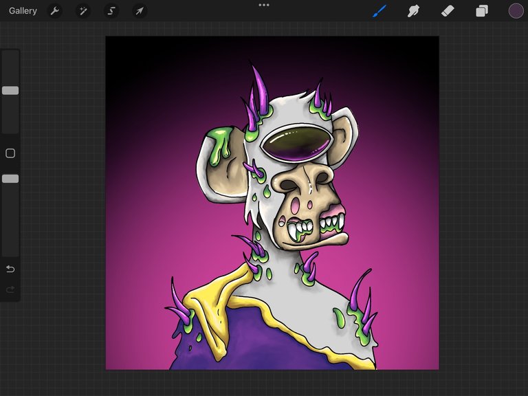Viewport: 528px width, 396px height.
Task: Tap the square Modify button in sidebar
Action: tap(10, 153)
